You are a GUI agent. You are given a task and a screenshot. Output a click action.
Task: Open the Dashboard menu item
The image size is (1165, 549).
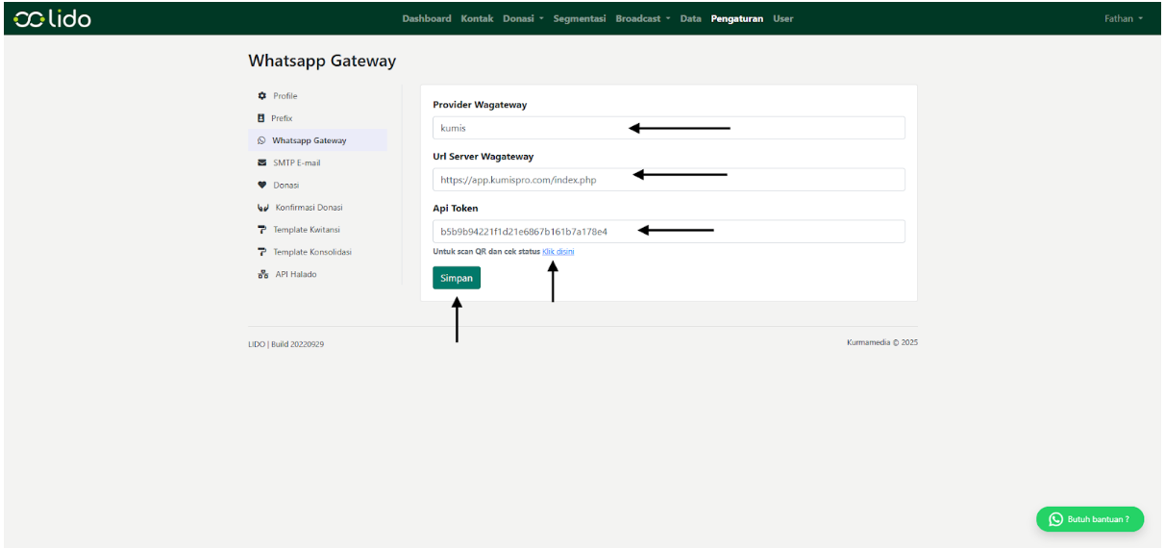pos(426,18)
